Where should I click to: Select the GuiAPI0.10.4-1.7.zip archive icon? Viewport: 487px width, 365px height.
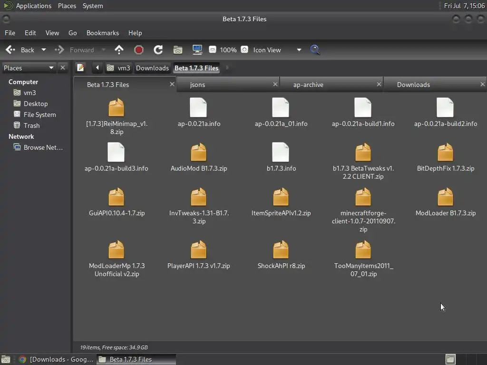click(117, 197)
